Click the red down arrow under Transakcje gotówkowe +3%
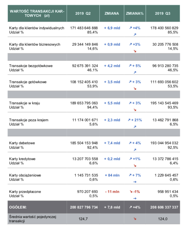 click(x=135, y=89)
